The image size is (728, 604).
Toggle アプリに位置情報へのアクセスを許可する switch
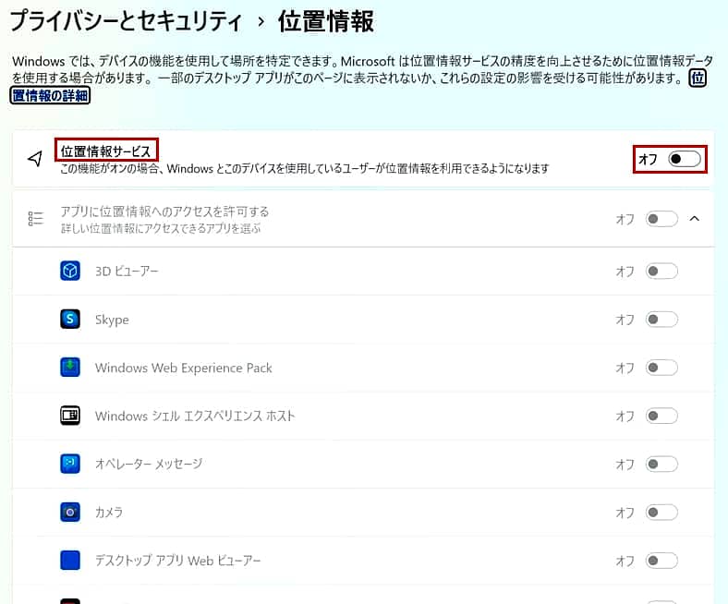pos(661,219)
